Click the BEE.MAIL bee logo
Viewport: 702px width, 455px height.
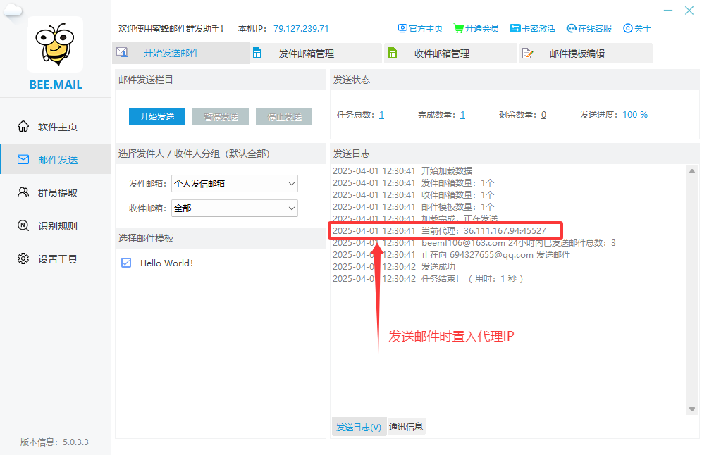pyautogui.click(x=55, y=44)
